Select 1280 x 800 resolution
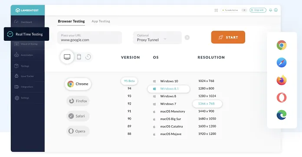The image size is (302, 157). 206,88
